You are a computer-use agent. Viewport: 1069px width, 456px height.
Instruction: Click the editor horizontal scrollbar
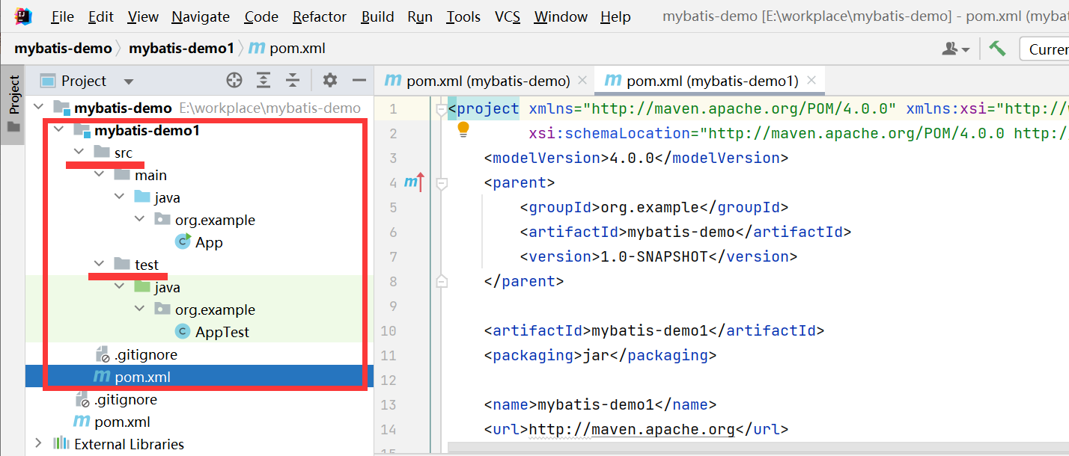pos(758,447)
